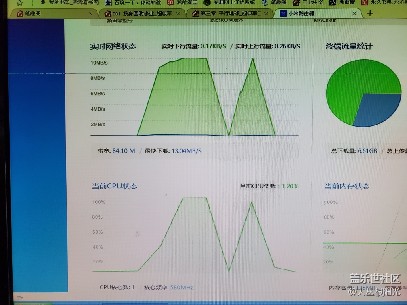The image size is (407, 305).
Task: Click the bookmark star icon
Action: point(19,2)
